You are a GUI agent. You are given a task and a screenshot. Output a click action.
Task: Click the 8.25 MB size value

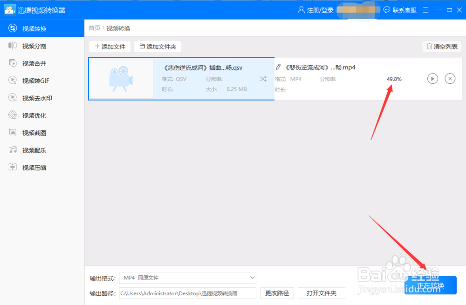(x=237, y=89)
